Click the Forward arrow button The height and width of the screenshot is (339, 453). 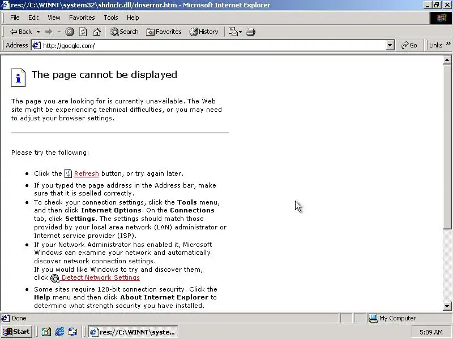(49, 32)
